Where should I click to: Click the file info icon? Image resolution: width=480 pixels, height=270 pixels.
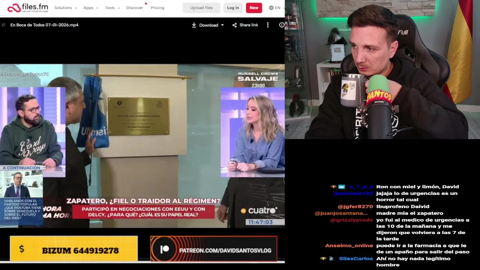(282, 25)
